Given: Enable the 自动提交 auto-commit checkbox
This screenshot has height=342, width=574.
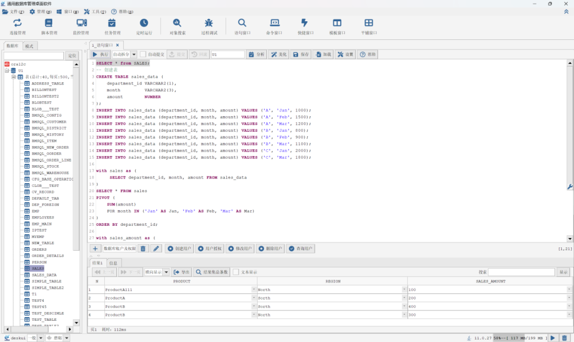Looking at the screenshot, I should [143, 54].
